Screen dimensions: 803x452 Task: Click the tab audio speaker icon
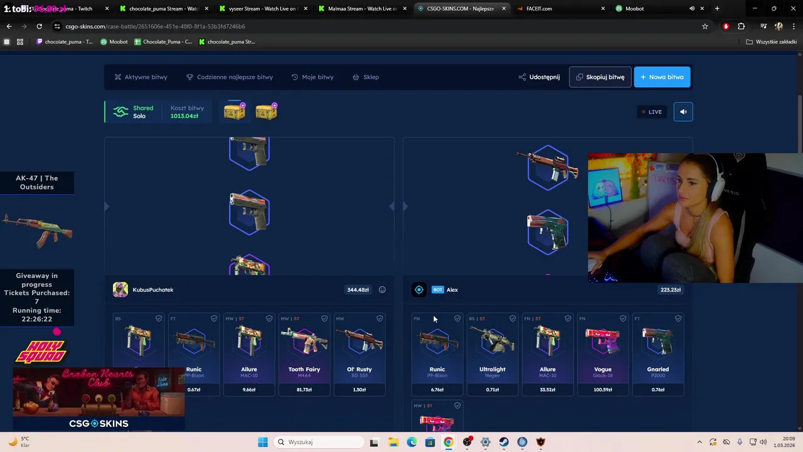click(692, 9)
